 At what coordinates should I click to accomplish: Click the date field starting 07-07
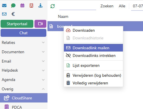click(x=137, y=7)
